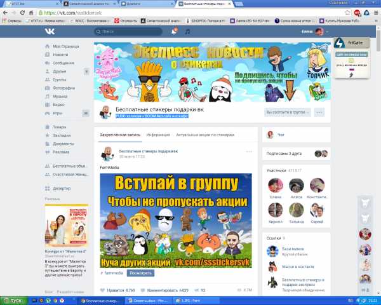This screenshot has width=381, height=305.
Task: Click games badge icon beside Games item
Action: click(86, 113)
